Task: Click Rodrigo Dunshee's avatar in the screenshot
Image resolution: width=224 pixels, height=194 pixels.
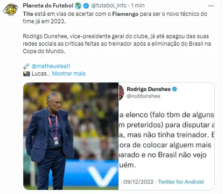Action: (x=121, y=93)
